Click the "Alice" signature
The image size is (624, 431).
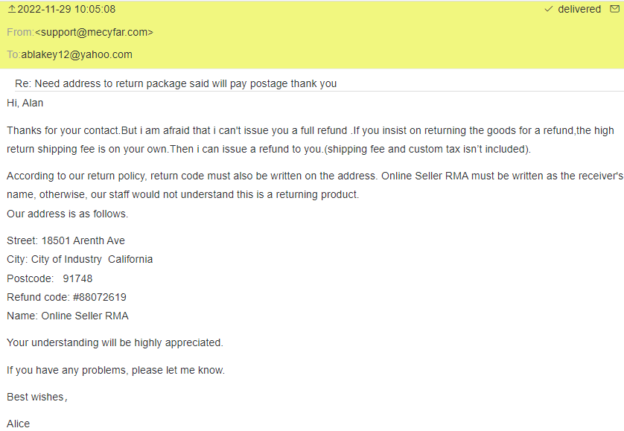tap(19, 424)
